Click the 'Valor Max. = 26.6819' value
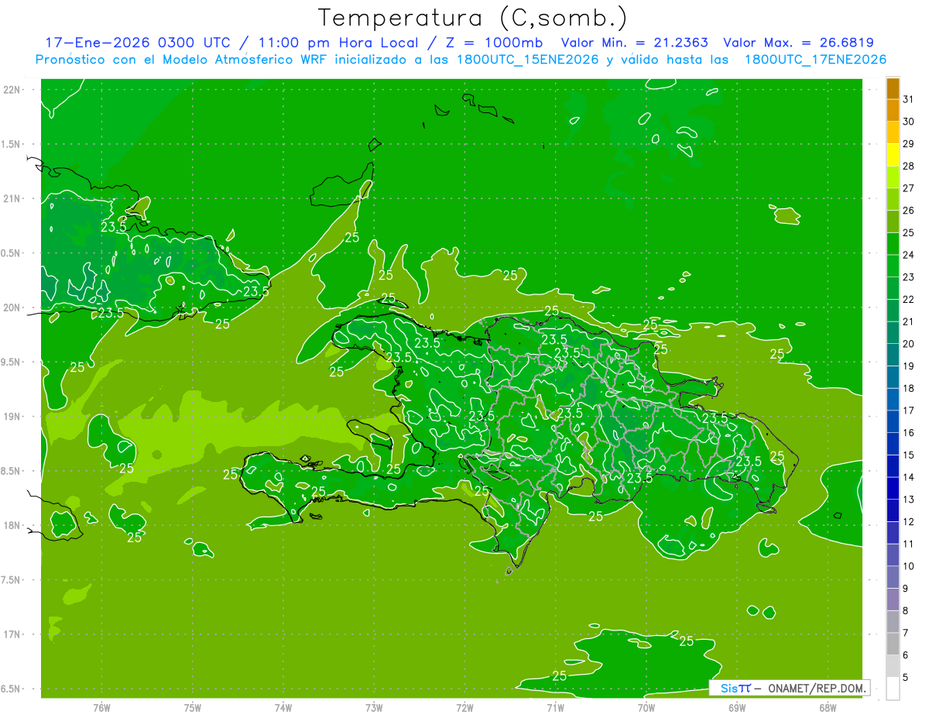This screenshot has width=929, height=718. (x=798, y=43)
